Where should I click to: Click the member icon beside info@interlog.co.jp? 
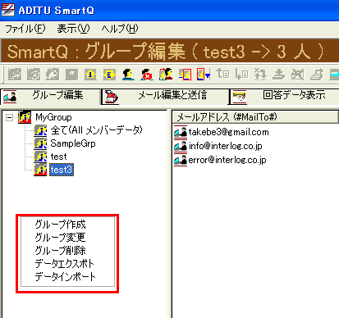pyautogui.click(x=181, y=146)
